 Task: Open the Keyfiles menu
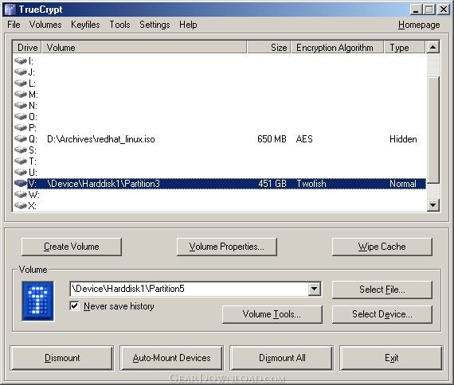pyautogui.click(x=85, y=25)
